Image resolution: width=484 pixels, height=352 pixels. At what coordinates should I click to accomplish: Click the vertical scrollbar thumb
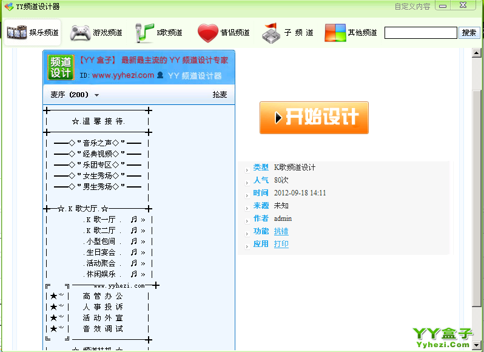(476, 198)
